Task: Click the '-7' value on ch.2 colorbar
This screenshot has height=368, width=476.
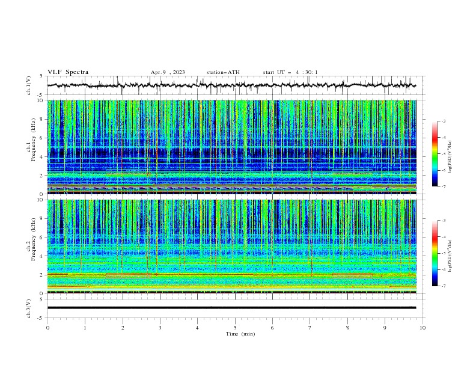Action: pyautogui.click(x=443, y=286)
